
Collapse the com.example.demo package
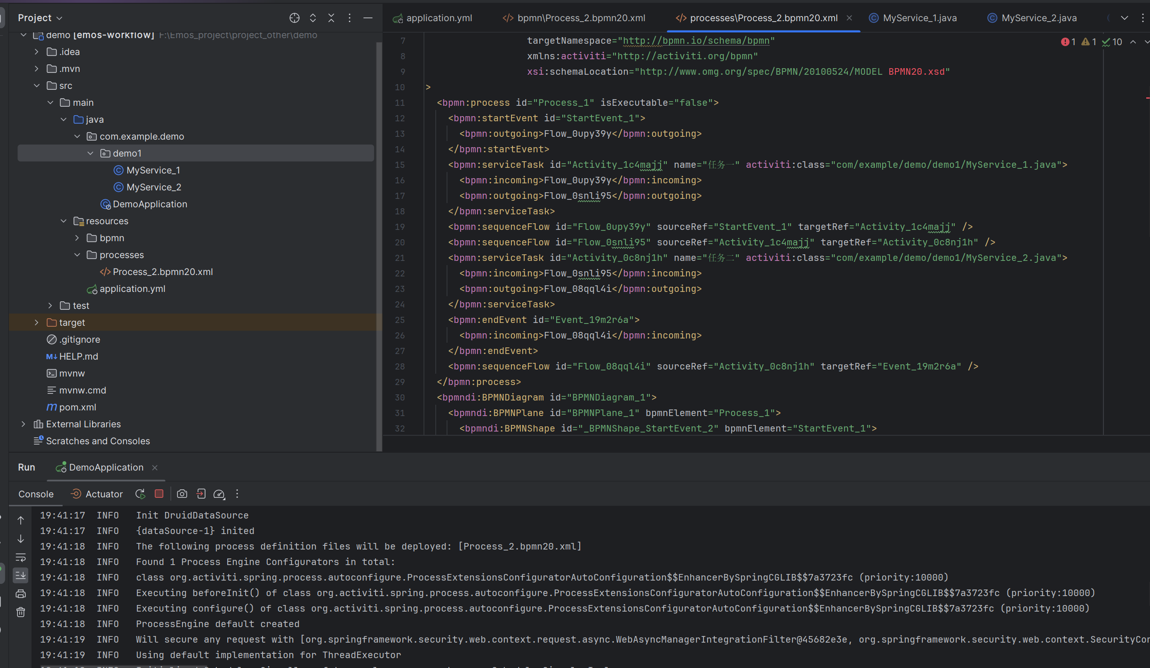(x=77, y=136)
